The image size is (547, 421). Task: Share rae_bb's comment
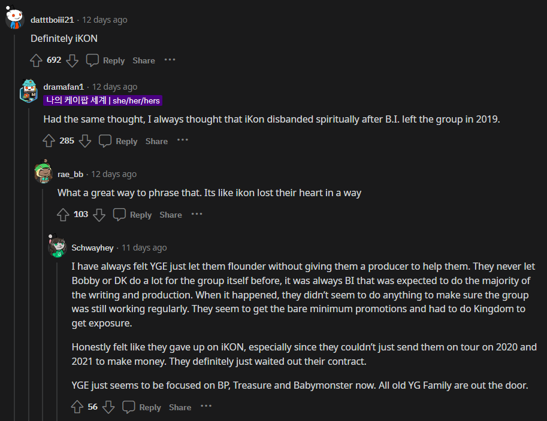171,215
